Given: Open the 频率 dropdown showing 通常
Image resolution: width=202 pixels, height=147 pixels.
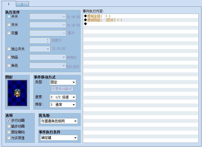Looking at the screenshot, I should pos(63,105).
